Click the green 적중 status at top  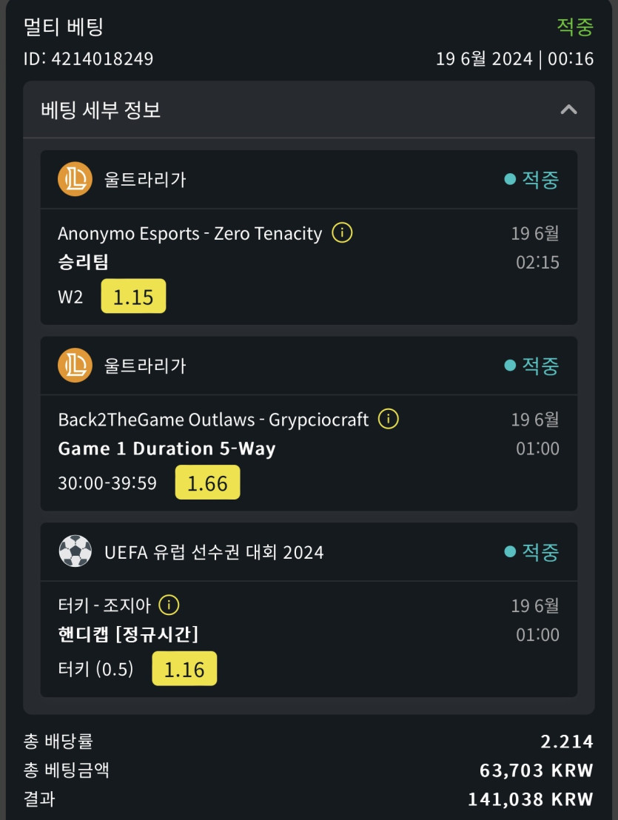[575, 27]
